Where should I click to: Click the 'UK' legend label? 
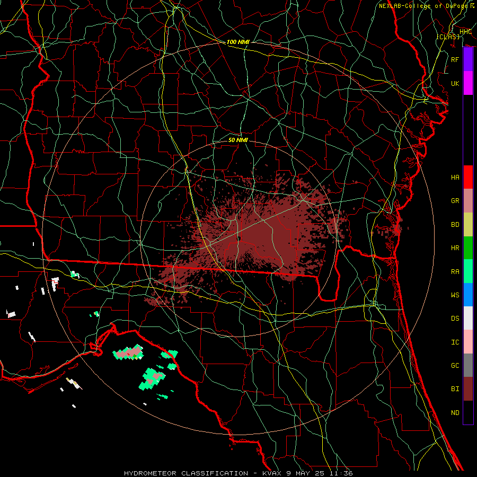(x=455, y=83)
